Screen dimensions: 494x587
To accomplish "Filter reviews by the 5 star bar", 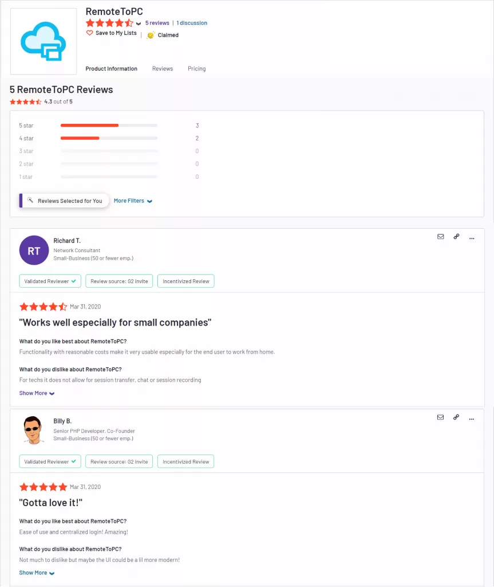I will pos(109,126).
